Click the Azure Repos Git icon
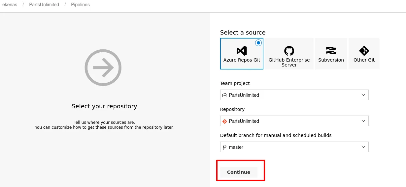 click(x=242, y=51)
